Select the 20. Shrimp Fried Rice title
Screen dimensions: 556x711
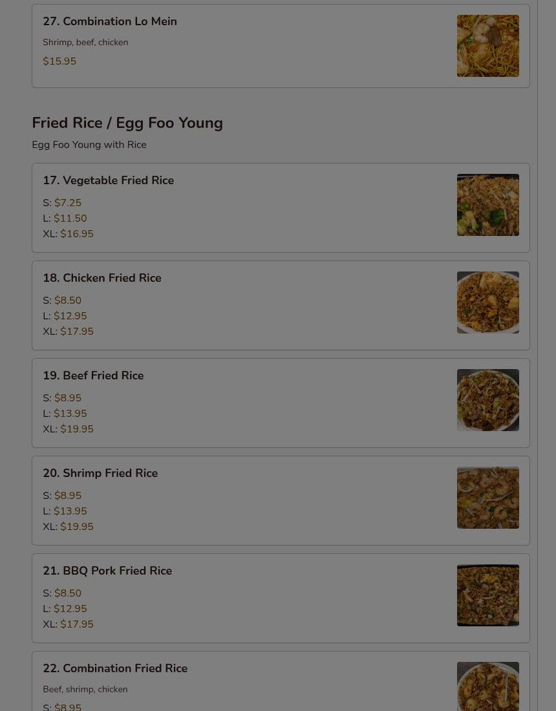coord(100,473)
